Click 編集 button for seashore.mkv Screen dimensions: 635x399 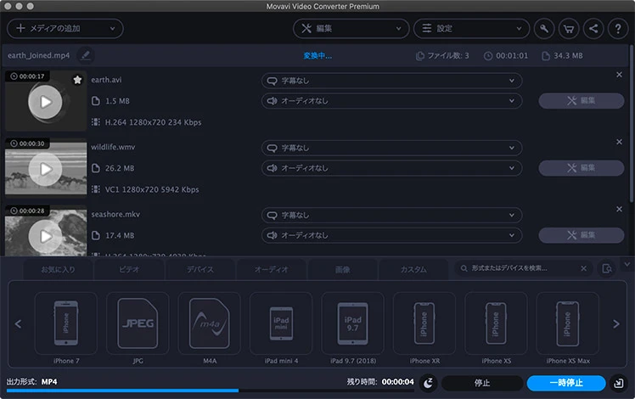click(582, 235)
